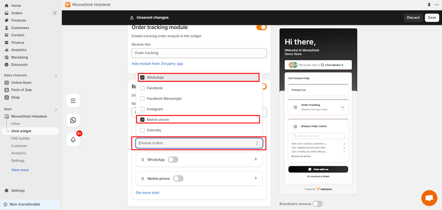
Task: Click the Content sidebar icon
Action: click(6, 35)
